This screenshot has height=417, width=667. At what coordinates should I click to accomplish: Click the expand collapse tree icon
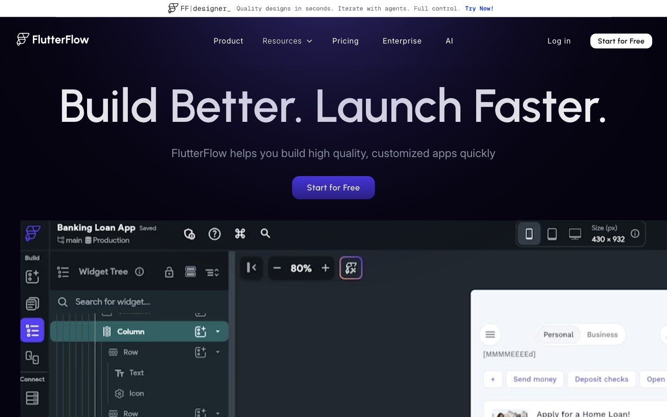pyautogui.click(x=212, y=272)
